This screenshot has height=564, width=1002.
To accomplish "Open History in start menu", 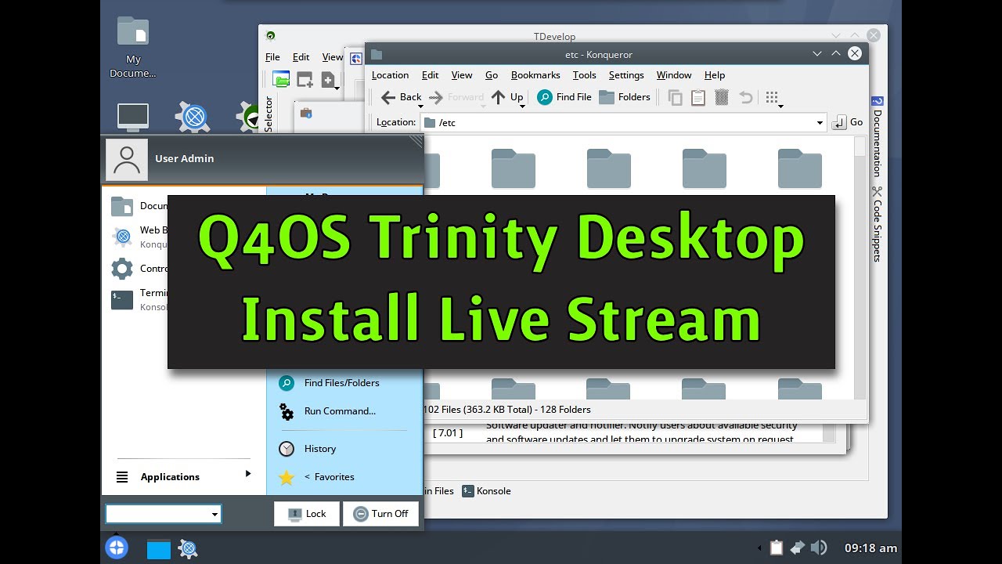I will [308, 449].
